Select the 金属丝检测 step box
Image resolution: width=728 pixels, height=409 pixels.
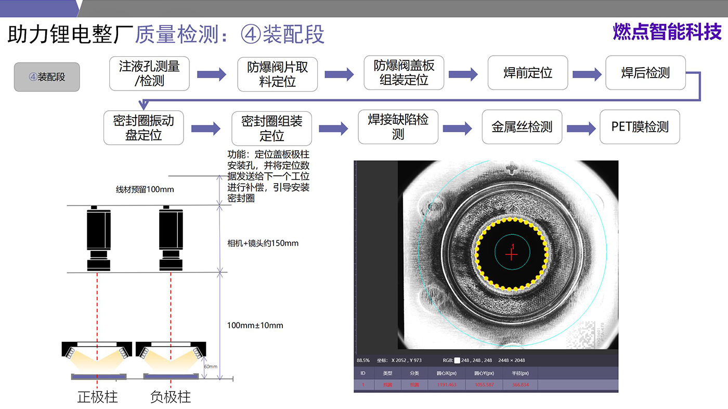click(x=522, y=127)
